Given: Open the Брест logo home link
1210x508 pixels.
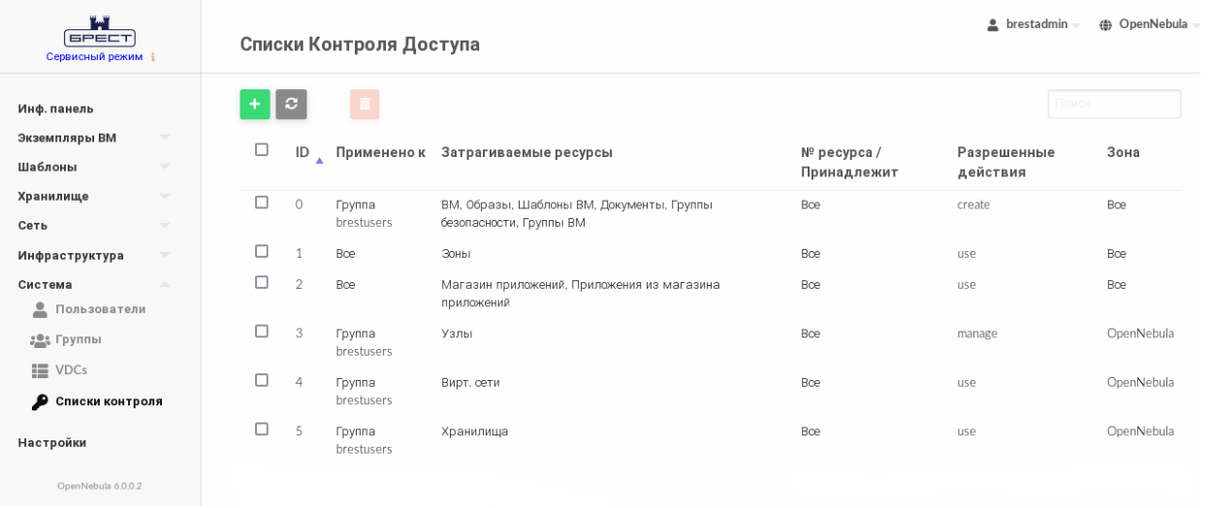Looking at the screenshot, I should (101, 32).
